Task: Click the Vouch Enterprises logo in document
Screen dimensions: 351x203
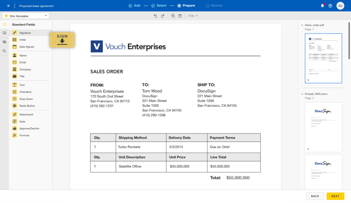Action: point(128,46)
